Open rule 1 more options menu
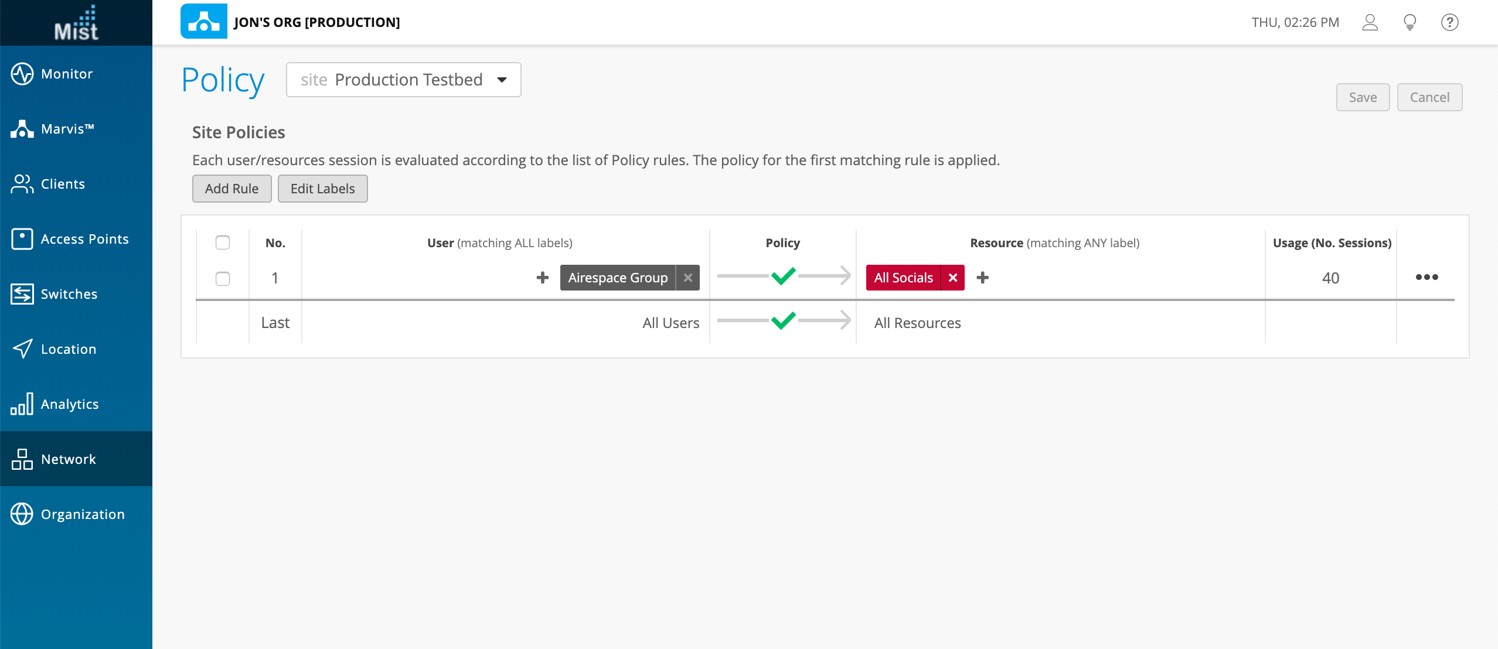 pyautogui.click(x=1426, y=277)
